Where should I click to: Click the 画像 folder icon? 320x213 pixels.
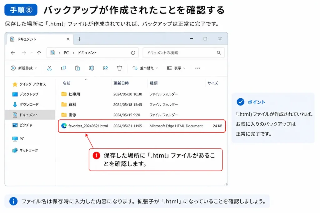(x=64, y=115)
